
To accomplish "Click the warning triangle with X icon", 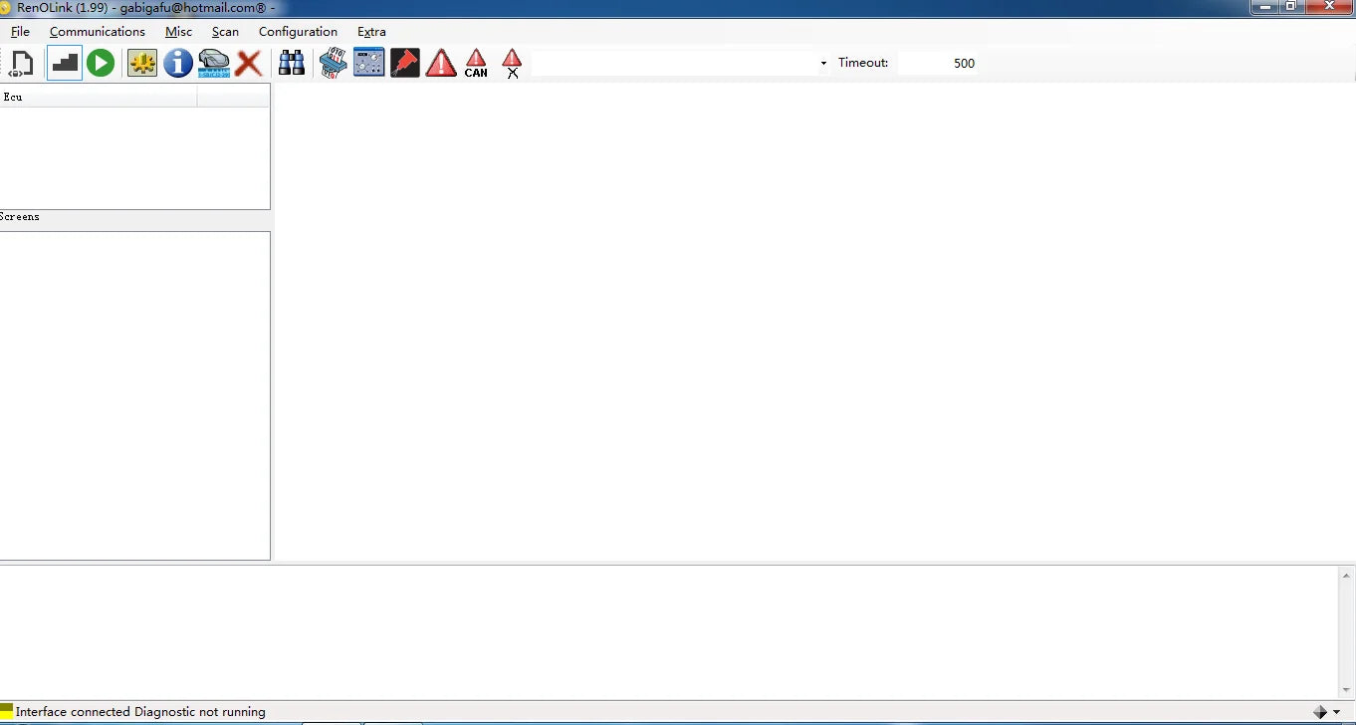I will pyautogui.click(x=512, y=64).
